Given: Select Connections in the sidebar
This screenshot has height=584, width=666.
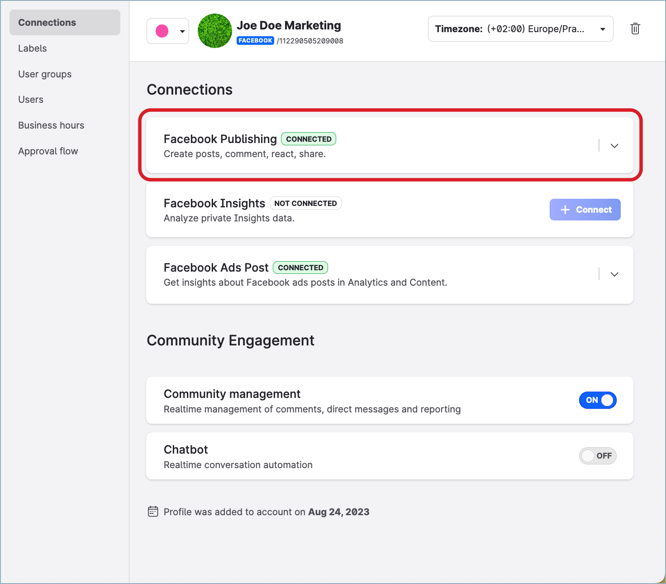Looking at the screenshot, I should (47, 23).
